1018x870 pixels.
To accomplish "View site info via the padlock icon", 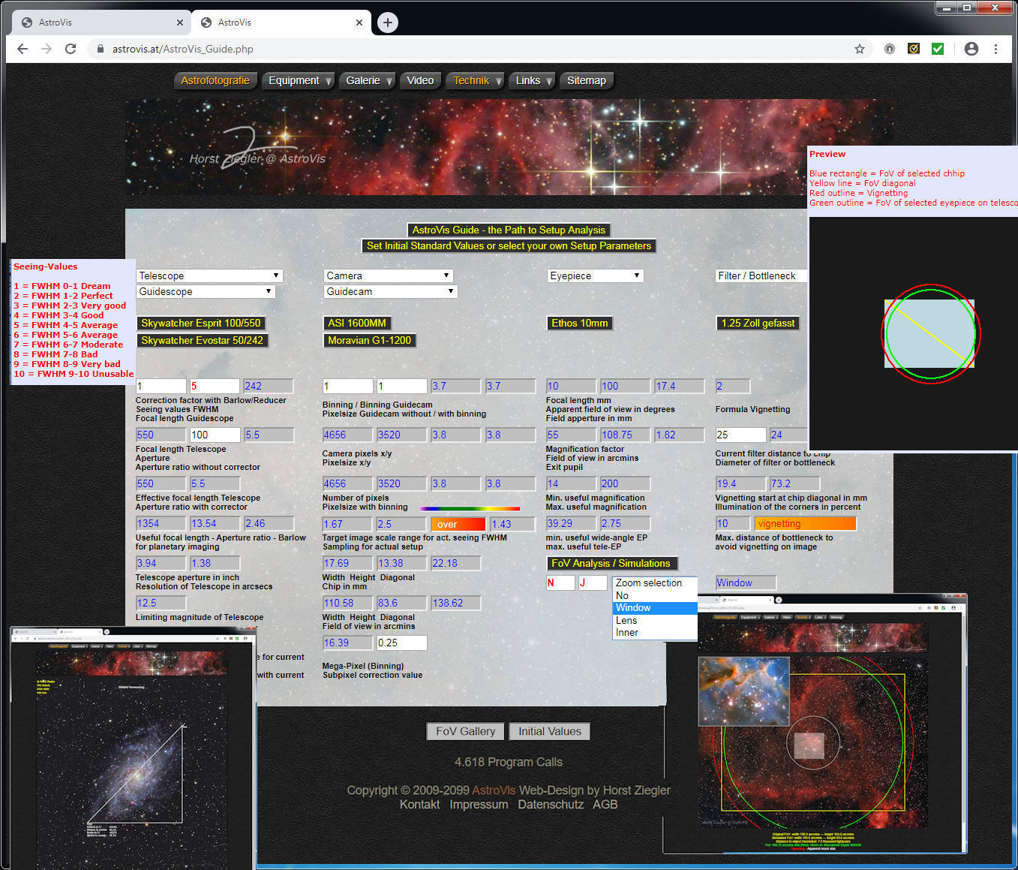I will pyautogui.click(x=99, y=49).
